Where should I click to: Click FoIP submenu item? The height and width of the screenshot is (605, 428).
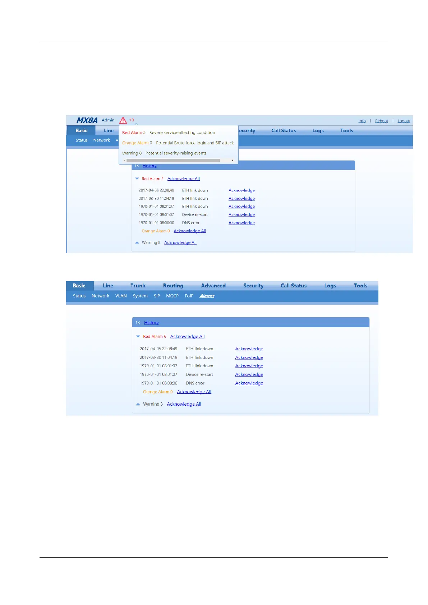[x=189, y=296]
